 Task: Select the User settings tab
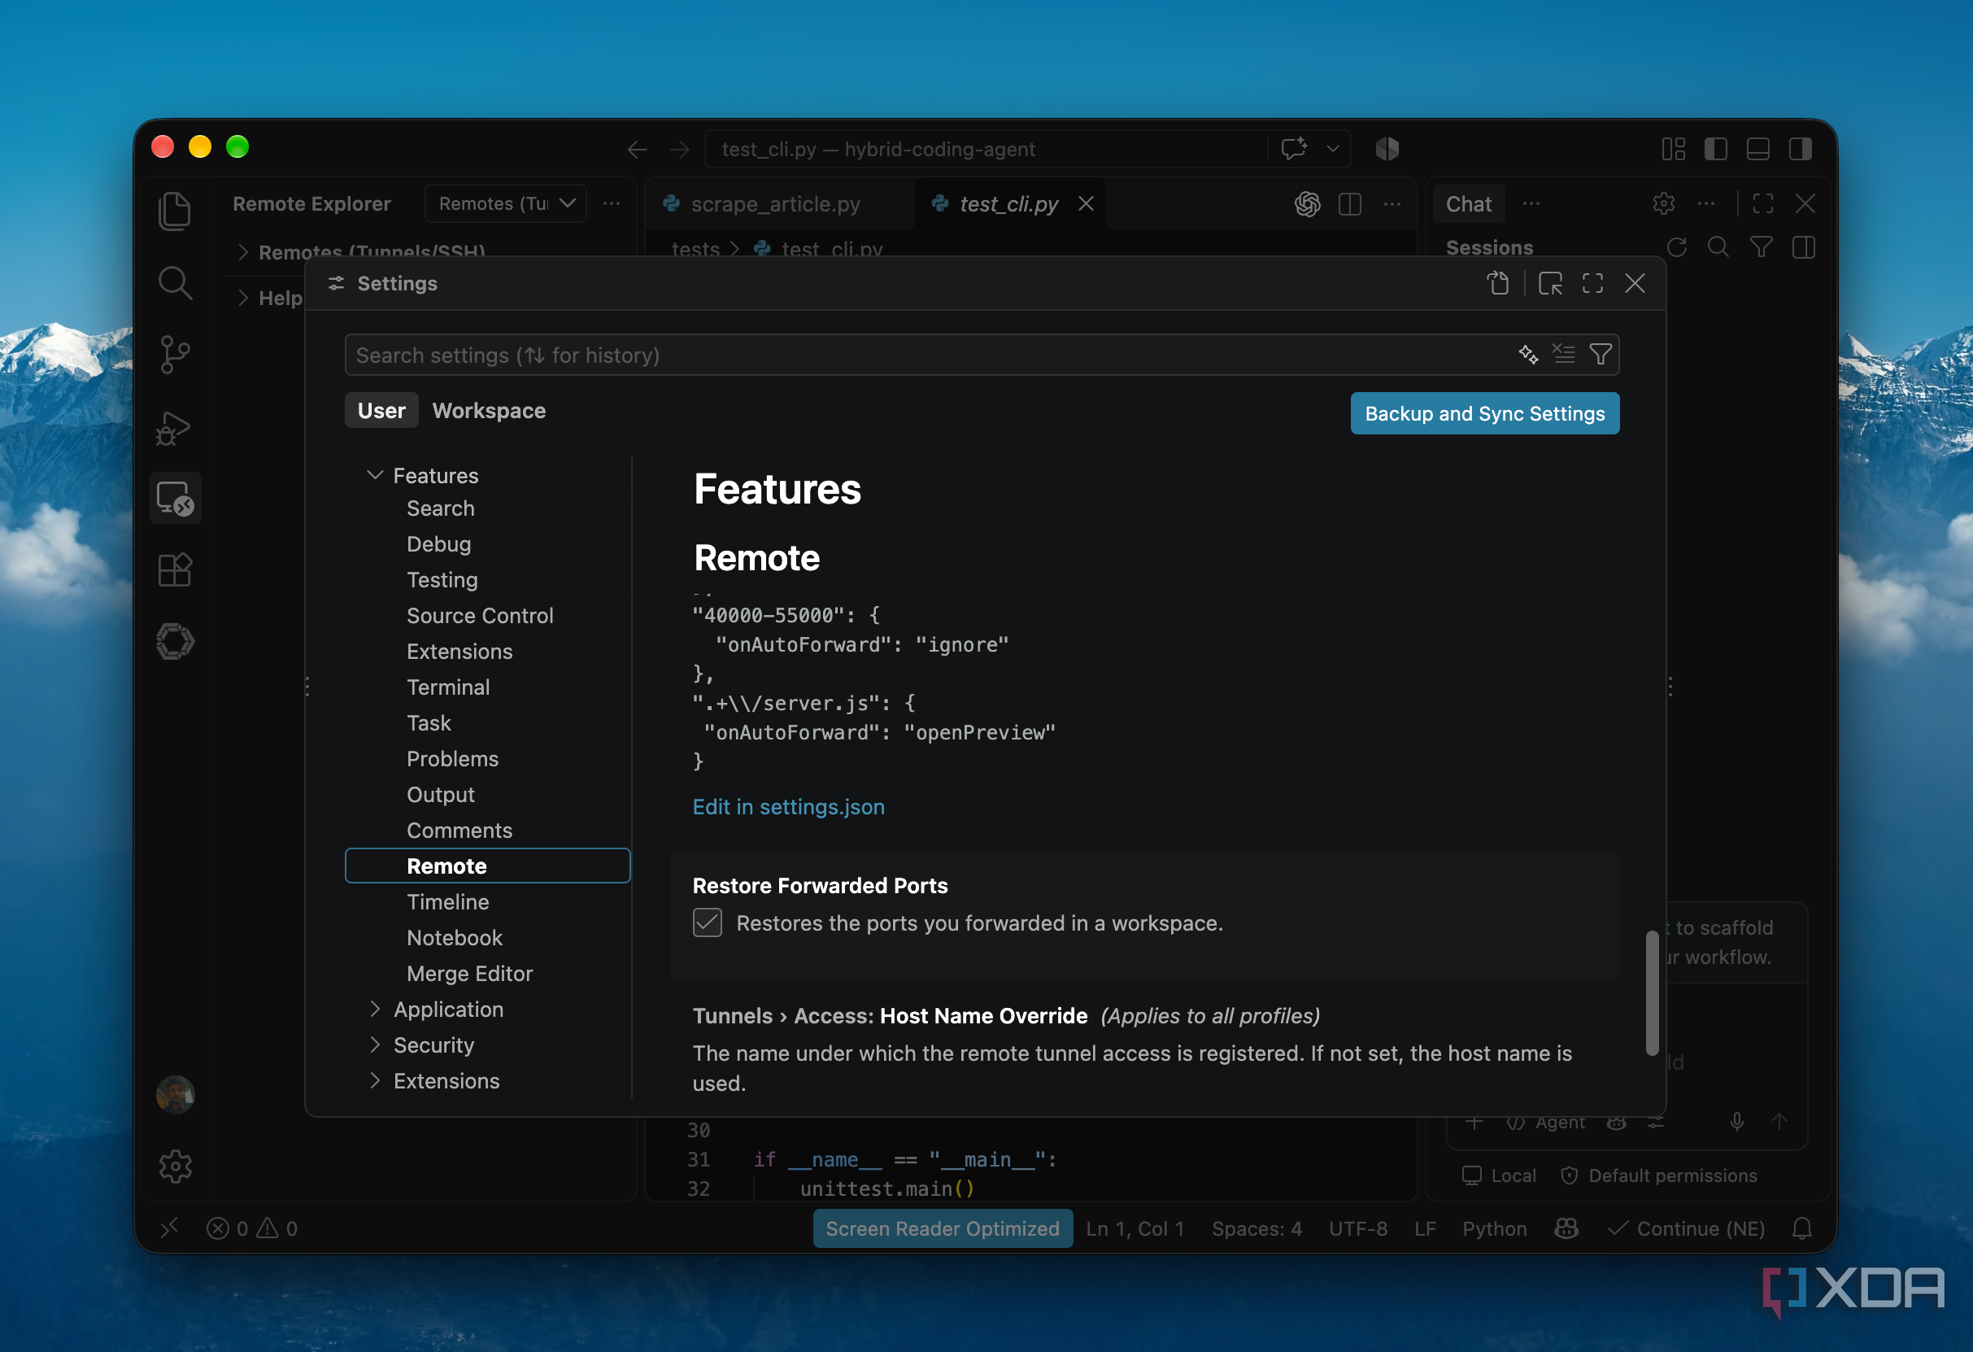coord(381,411)
